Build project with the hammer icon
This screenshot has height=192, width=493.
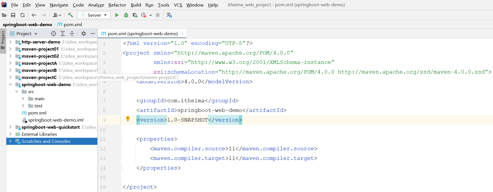[x=70, y=15]
